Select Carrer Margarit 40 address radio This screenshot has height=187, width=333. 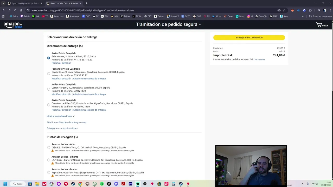(x=49, y=89)
